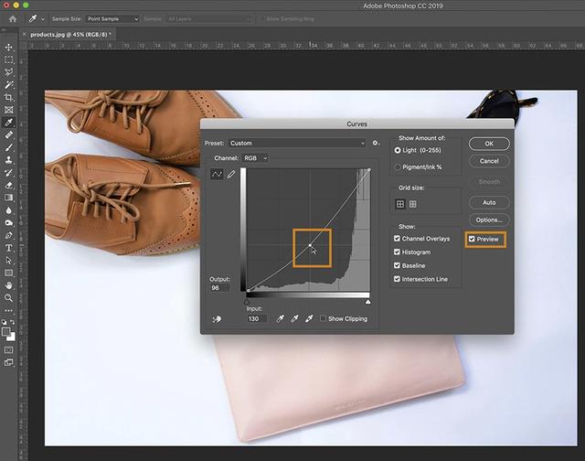Select the Gradient tool
Image resolution: width=585 pixels, height=461 pixels.
(x=8, y=198)
